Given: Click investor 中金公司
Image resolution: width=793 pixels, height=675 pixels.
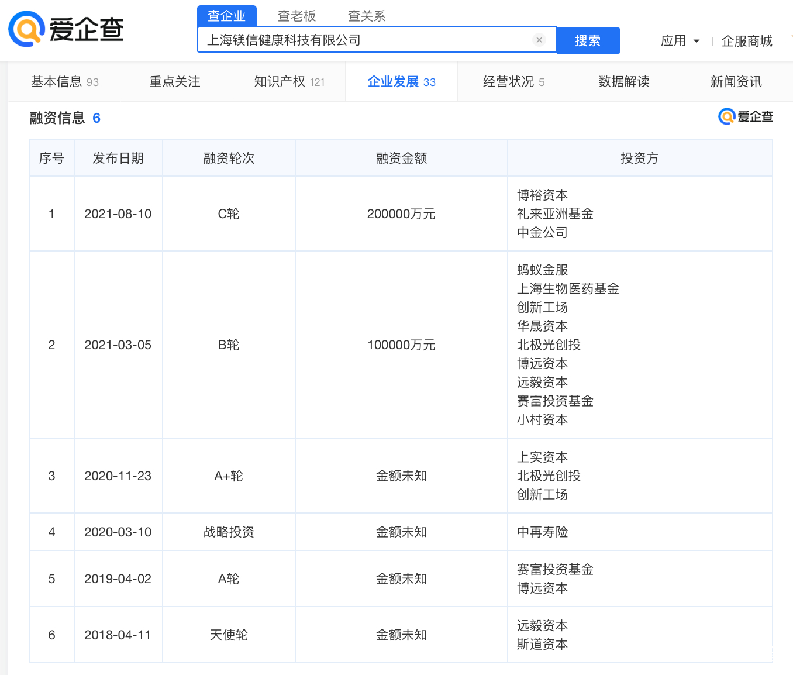Looking at the screenshot, I should 542,233.
